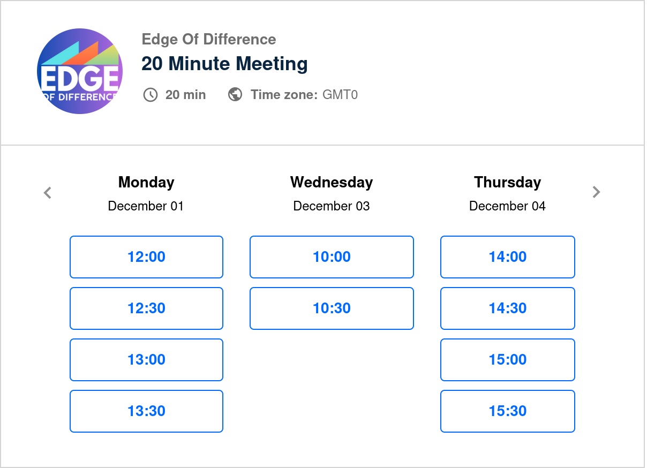The image size is (647, 468).
Task: Book the 12:00 slot on Monday
Action: pos(146,257)
